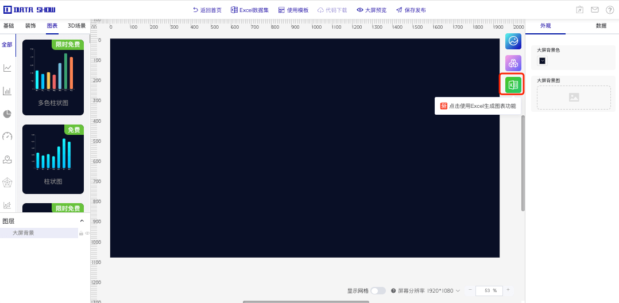
Task: Click the blue chart icon above canvas
Action: pyautogui.click(x=513, y=41)
